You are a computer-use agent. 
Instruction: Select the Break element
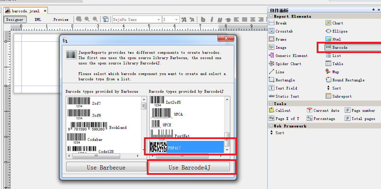(x=278, y=23)
